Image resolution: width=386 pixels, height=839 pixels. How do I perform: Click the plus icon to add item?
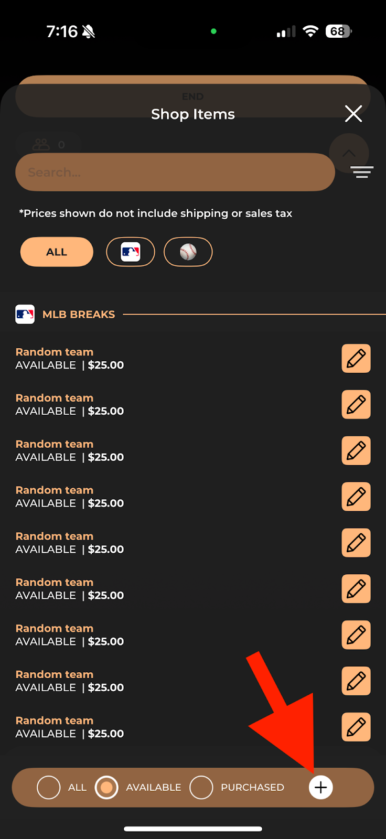click(x=320, y=787)
